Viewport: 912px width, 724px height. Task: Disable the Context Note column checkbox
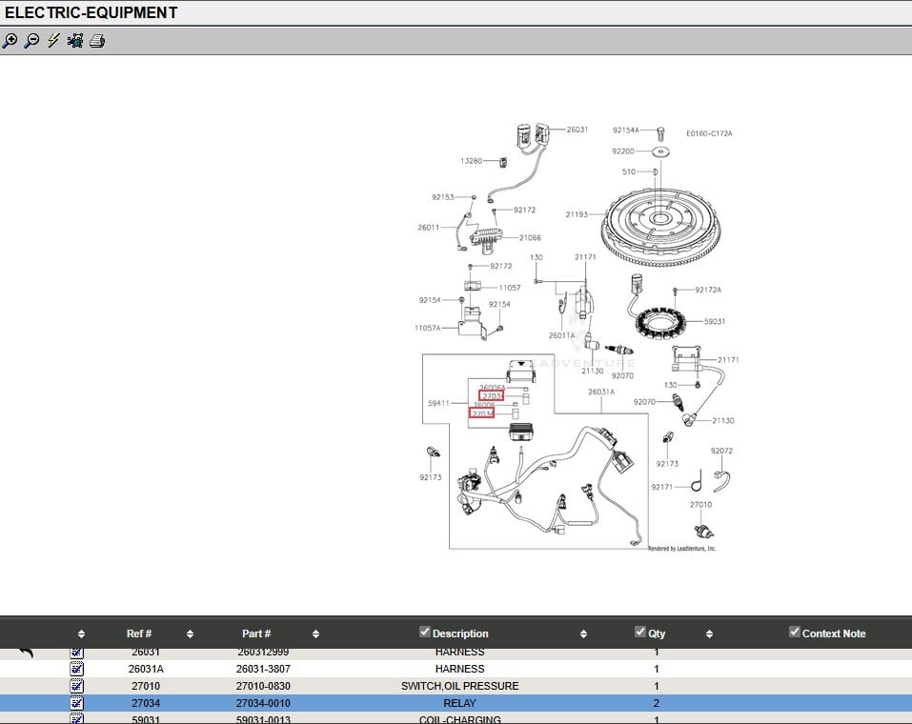794,632
